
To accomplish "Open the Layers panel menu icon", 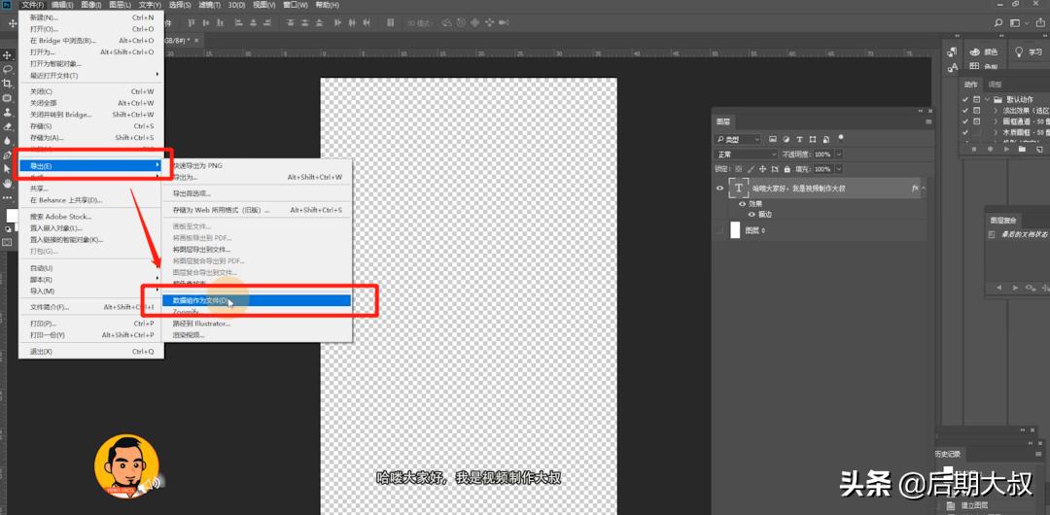I will click(x=928, y=121).
